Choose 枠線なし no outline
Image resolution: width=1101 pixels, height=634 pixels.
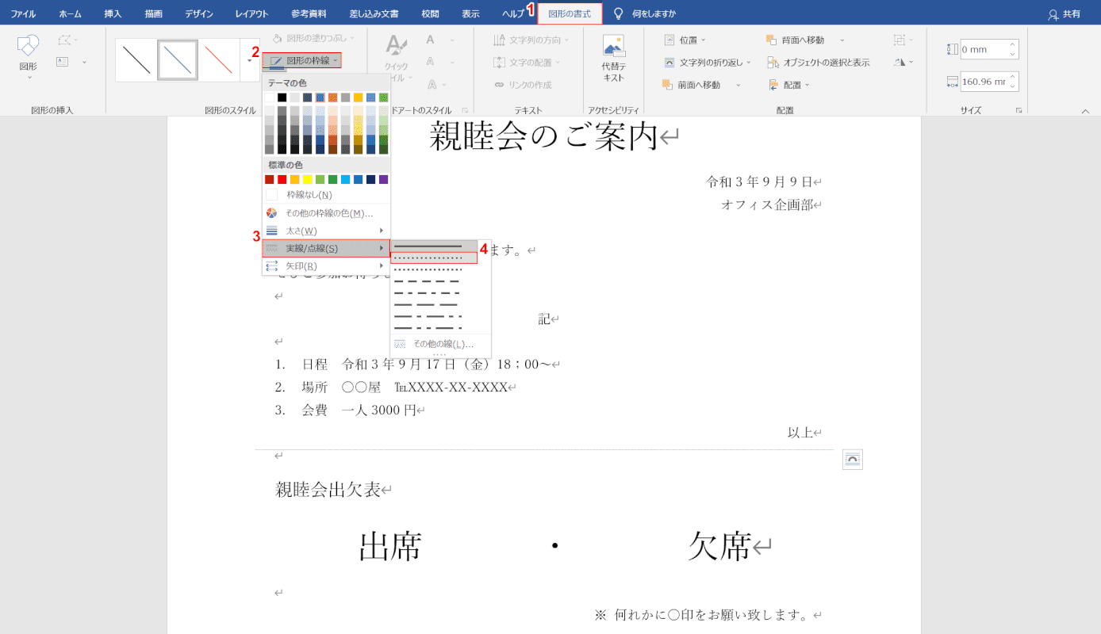click(326, 194)
